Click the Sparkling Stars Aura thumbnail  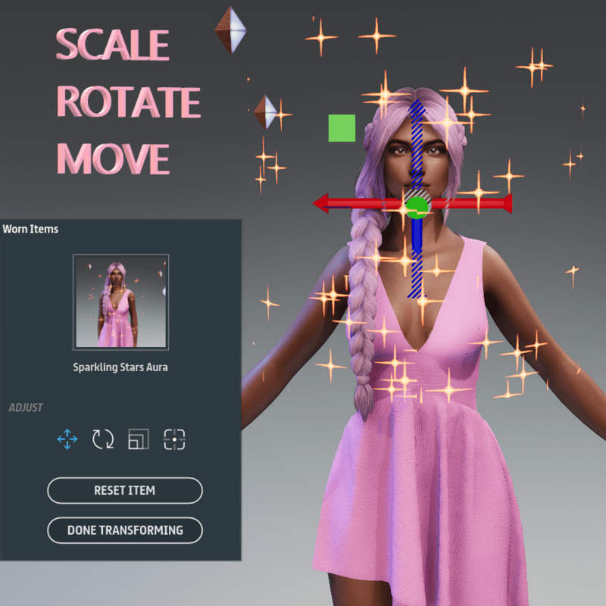coord(120,301)
